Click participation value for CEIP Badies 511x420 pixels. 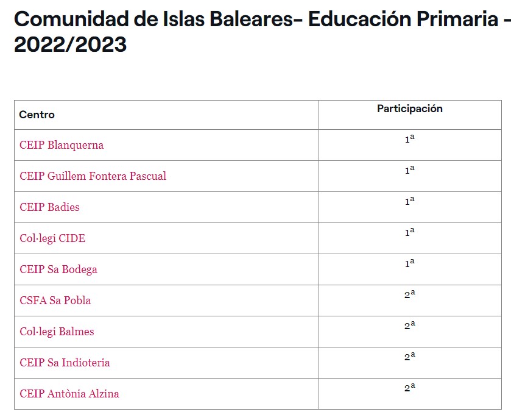(410, 201)
